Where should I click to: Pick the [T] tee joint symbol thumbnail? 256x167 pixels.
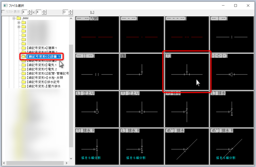187,72
